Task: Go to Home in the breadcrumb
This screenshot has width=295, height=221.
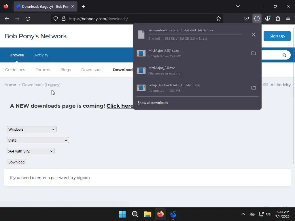Action: coord(10,85)
